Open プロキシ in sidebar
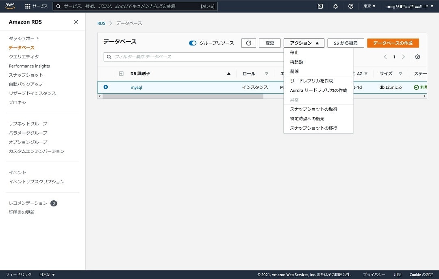The height and width of the screenshot is (279, 439). (x=17, y=103)
